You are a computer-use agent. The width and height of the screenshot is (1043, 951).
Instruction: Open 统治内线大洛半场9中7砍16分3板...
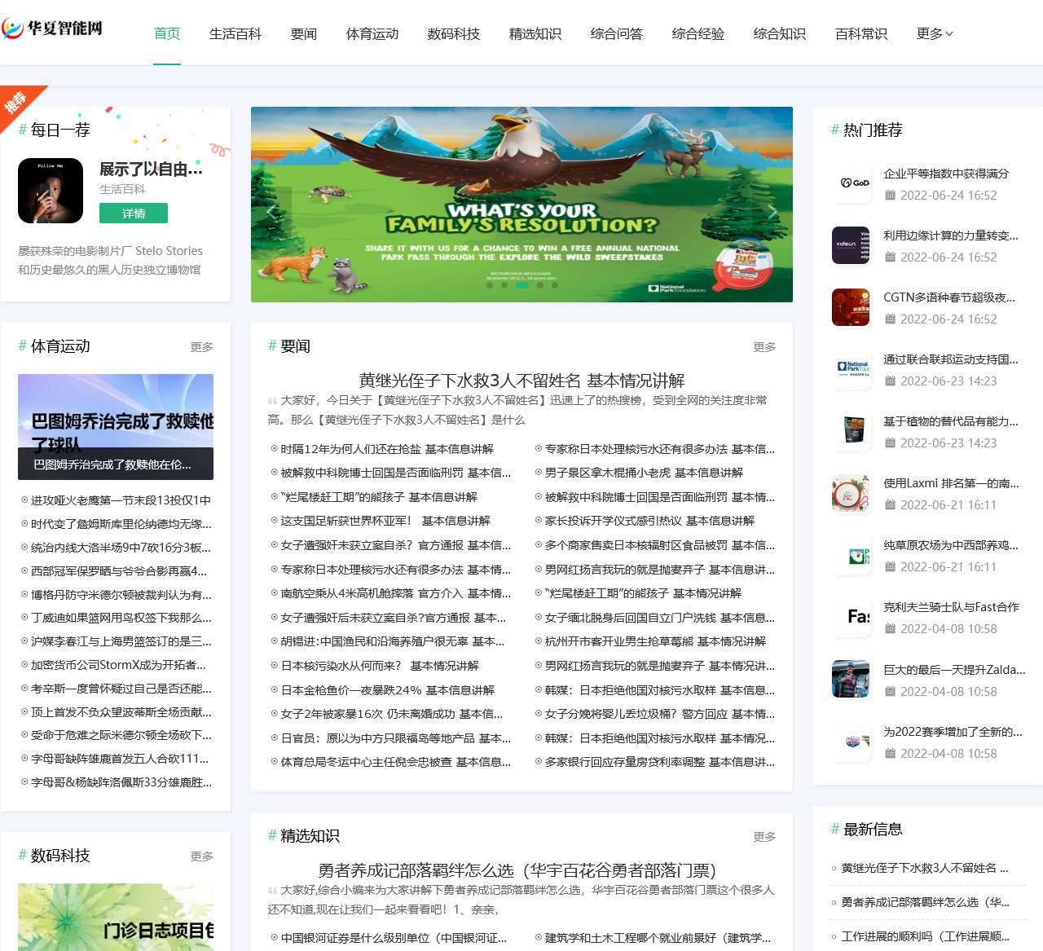[x=121, y=548]
